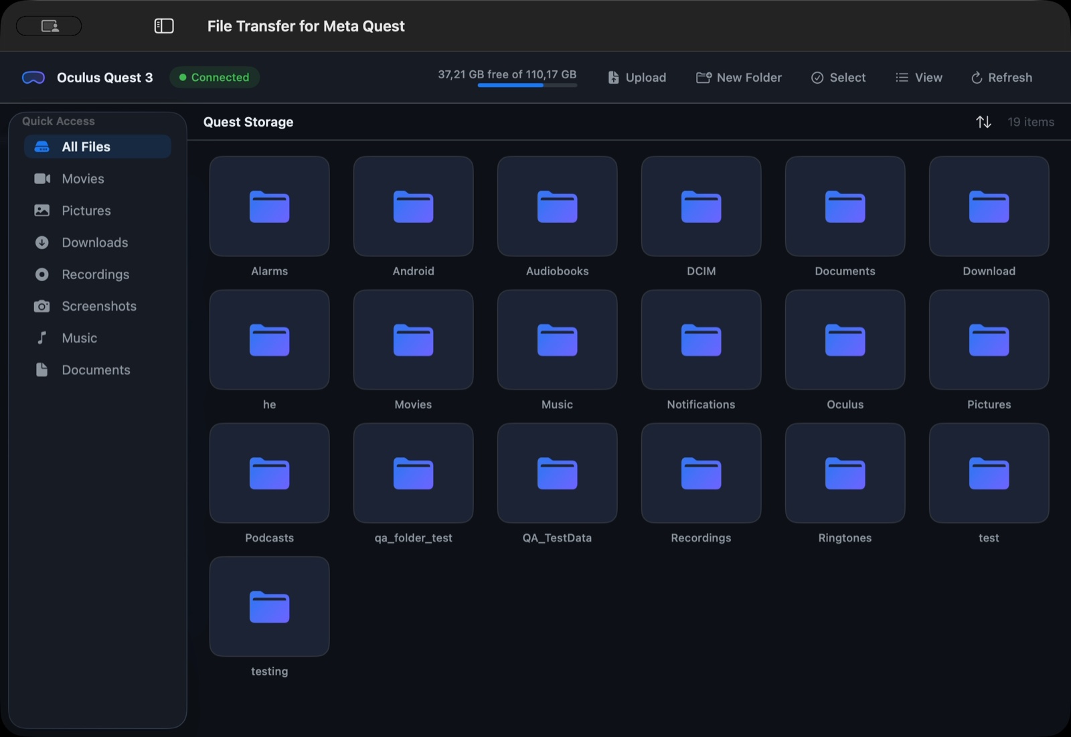Select the Audiobooks folder icon
The image size is (1071, 737).
[557, 206]
